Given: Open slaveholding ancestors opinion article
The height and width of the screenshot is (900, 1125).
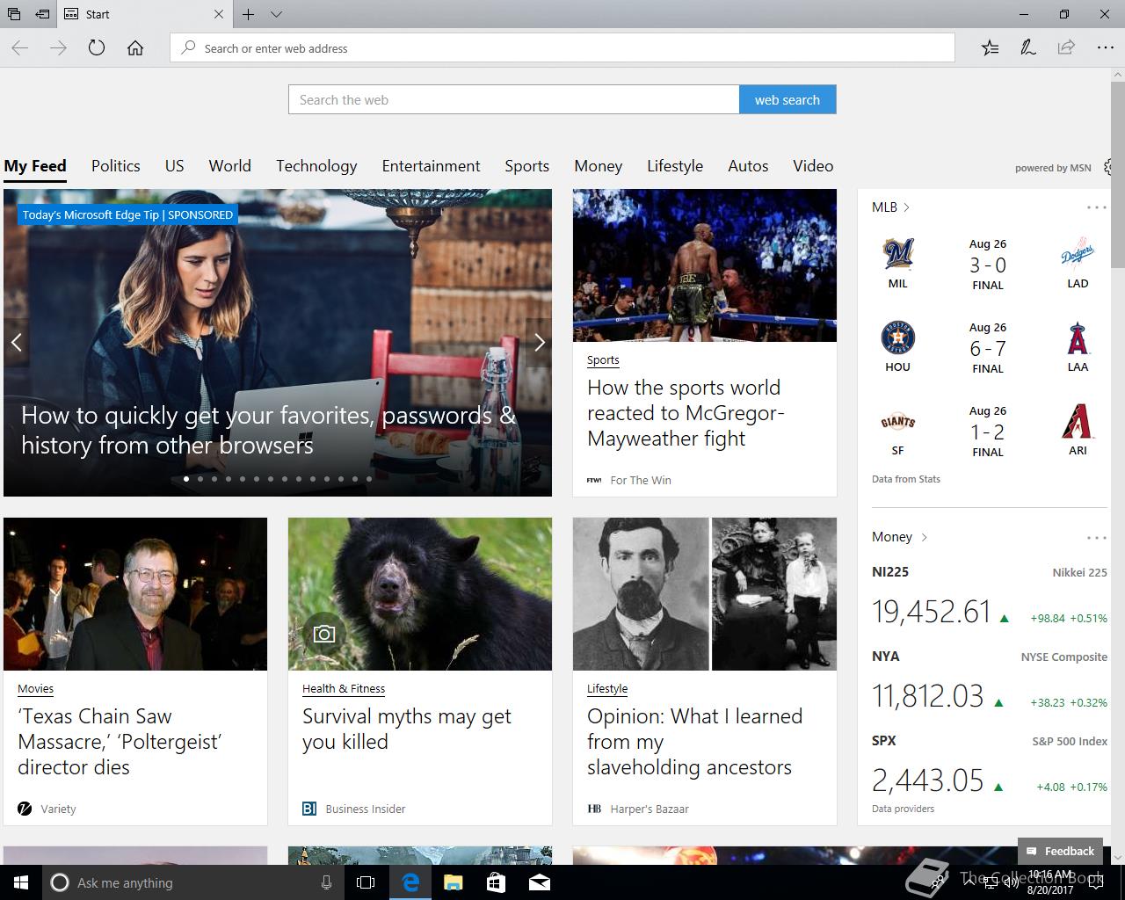Looking at the screenshot, I should [x=694, y=742].
